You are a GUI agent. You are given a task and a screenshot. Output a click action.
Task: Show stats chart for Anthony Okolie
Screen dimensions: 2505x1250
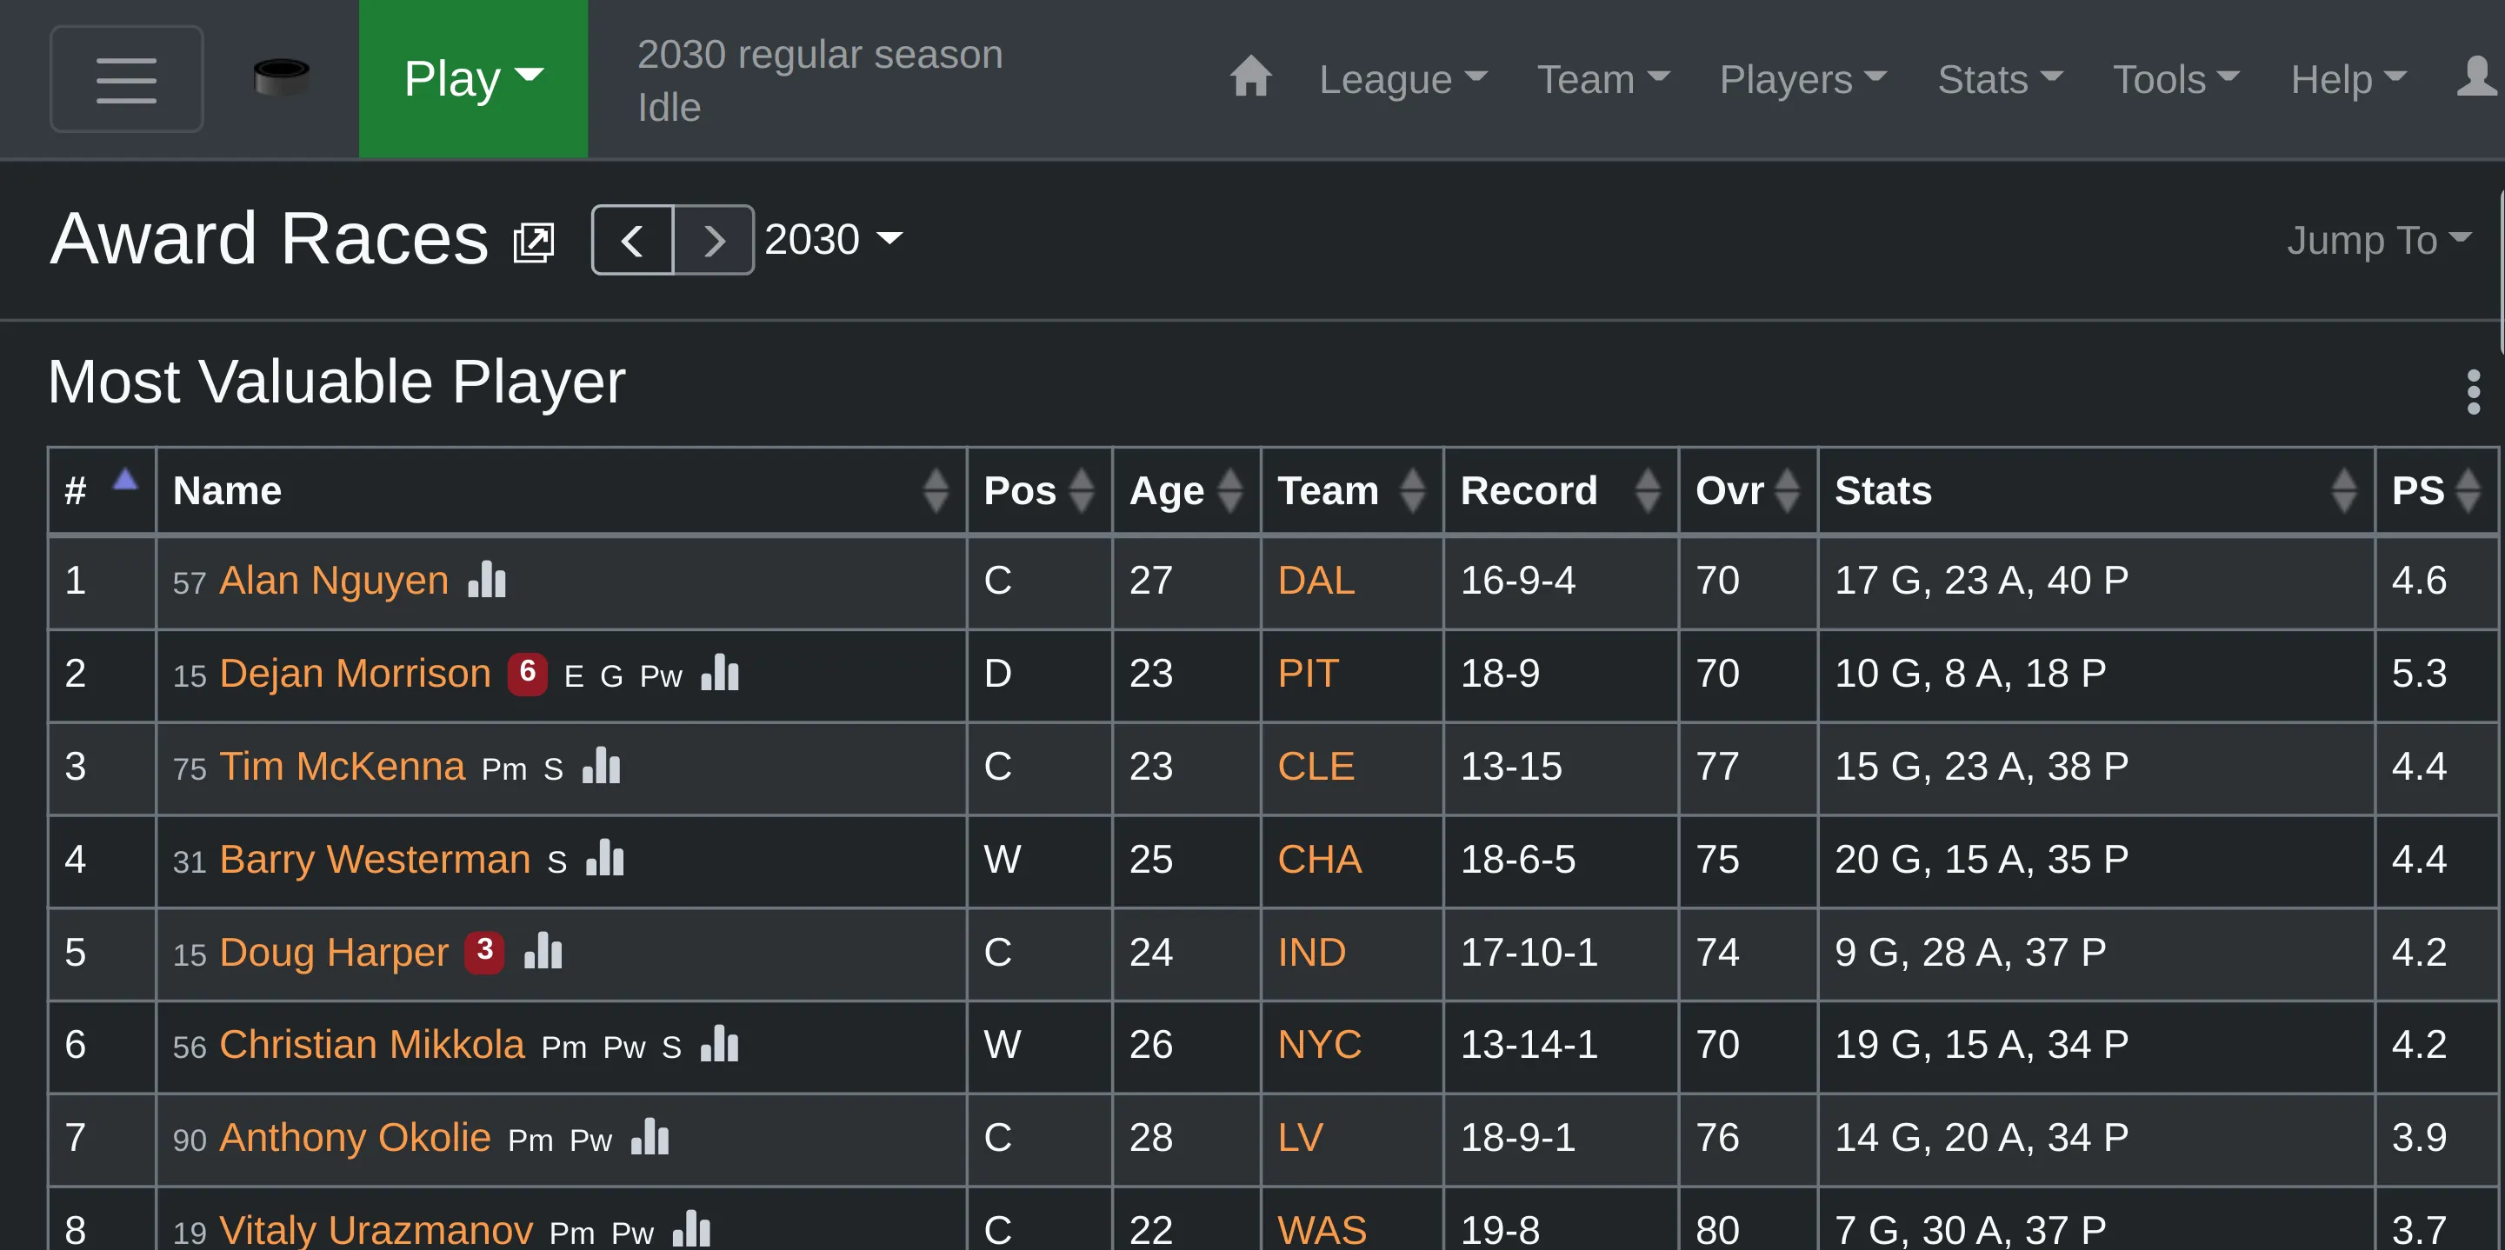[650, 1136]
